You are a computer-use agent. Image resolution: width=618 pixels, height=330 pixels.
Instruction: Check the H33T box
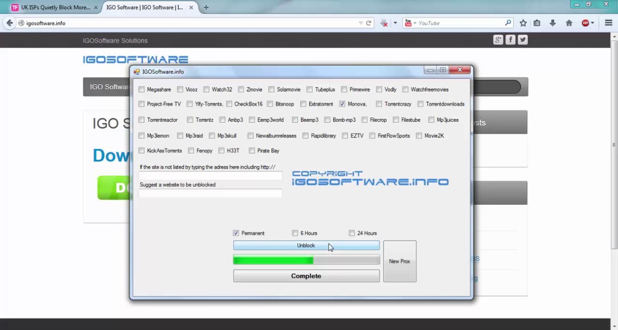(x=222, y=150)
